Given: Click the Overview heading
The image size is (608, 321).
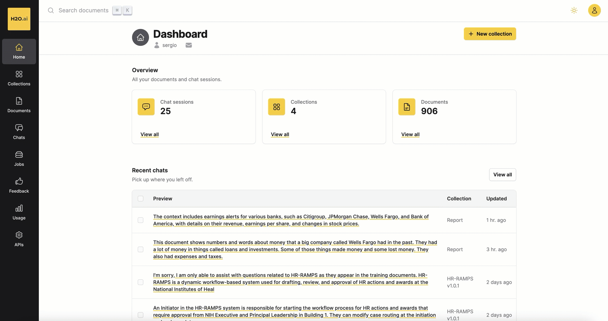Looking at the screenshot, I should pos(145,70).
